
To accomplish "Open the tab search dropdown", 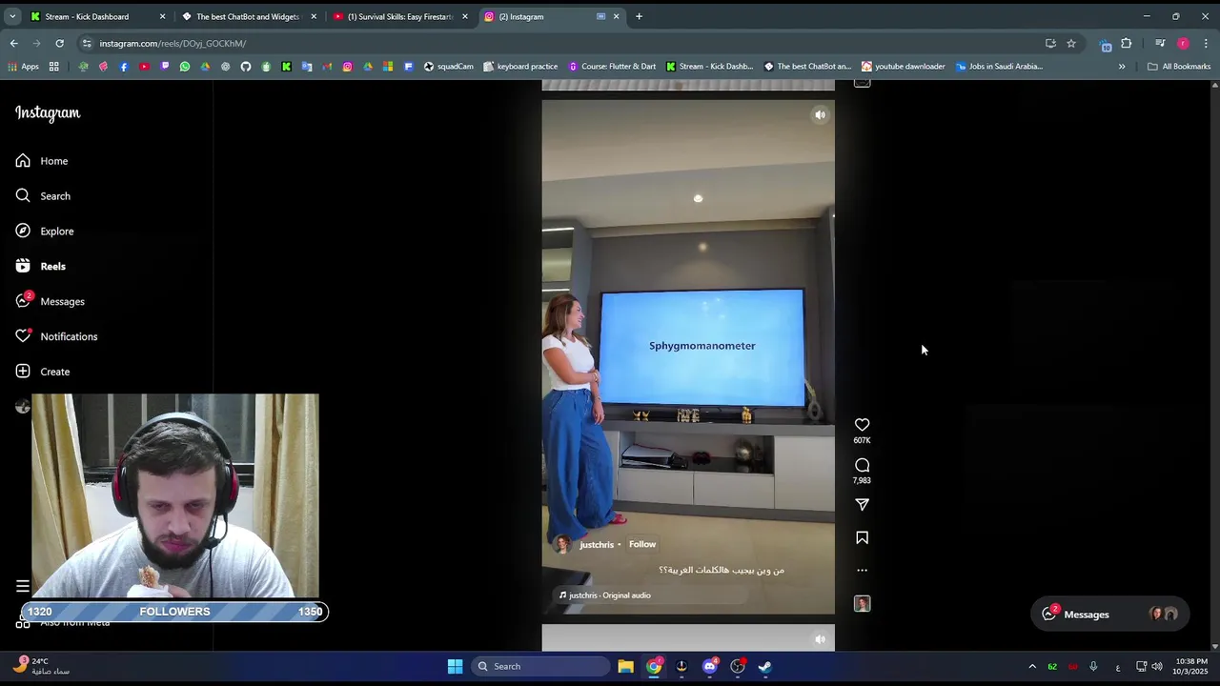I will (x=12, y=16).
